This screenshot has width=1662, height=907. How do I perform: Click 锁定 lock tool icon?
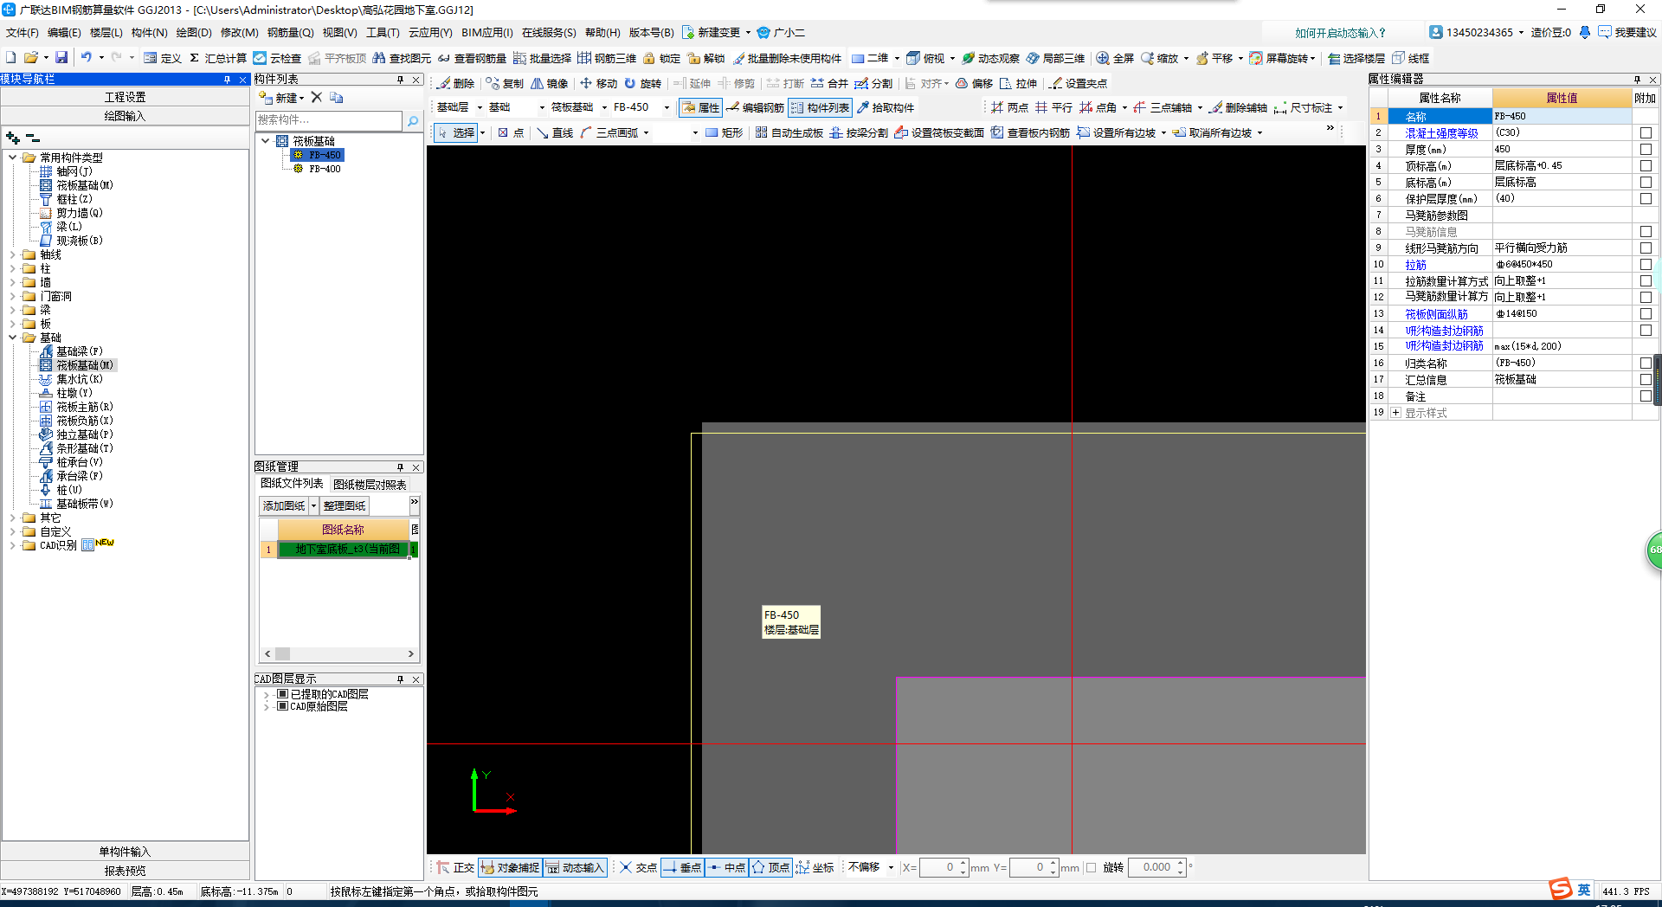click(x=661, y=58)
